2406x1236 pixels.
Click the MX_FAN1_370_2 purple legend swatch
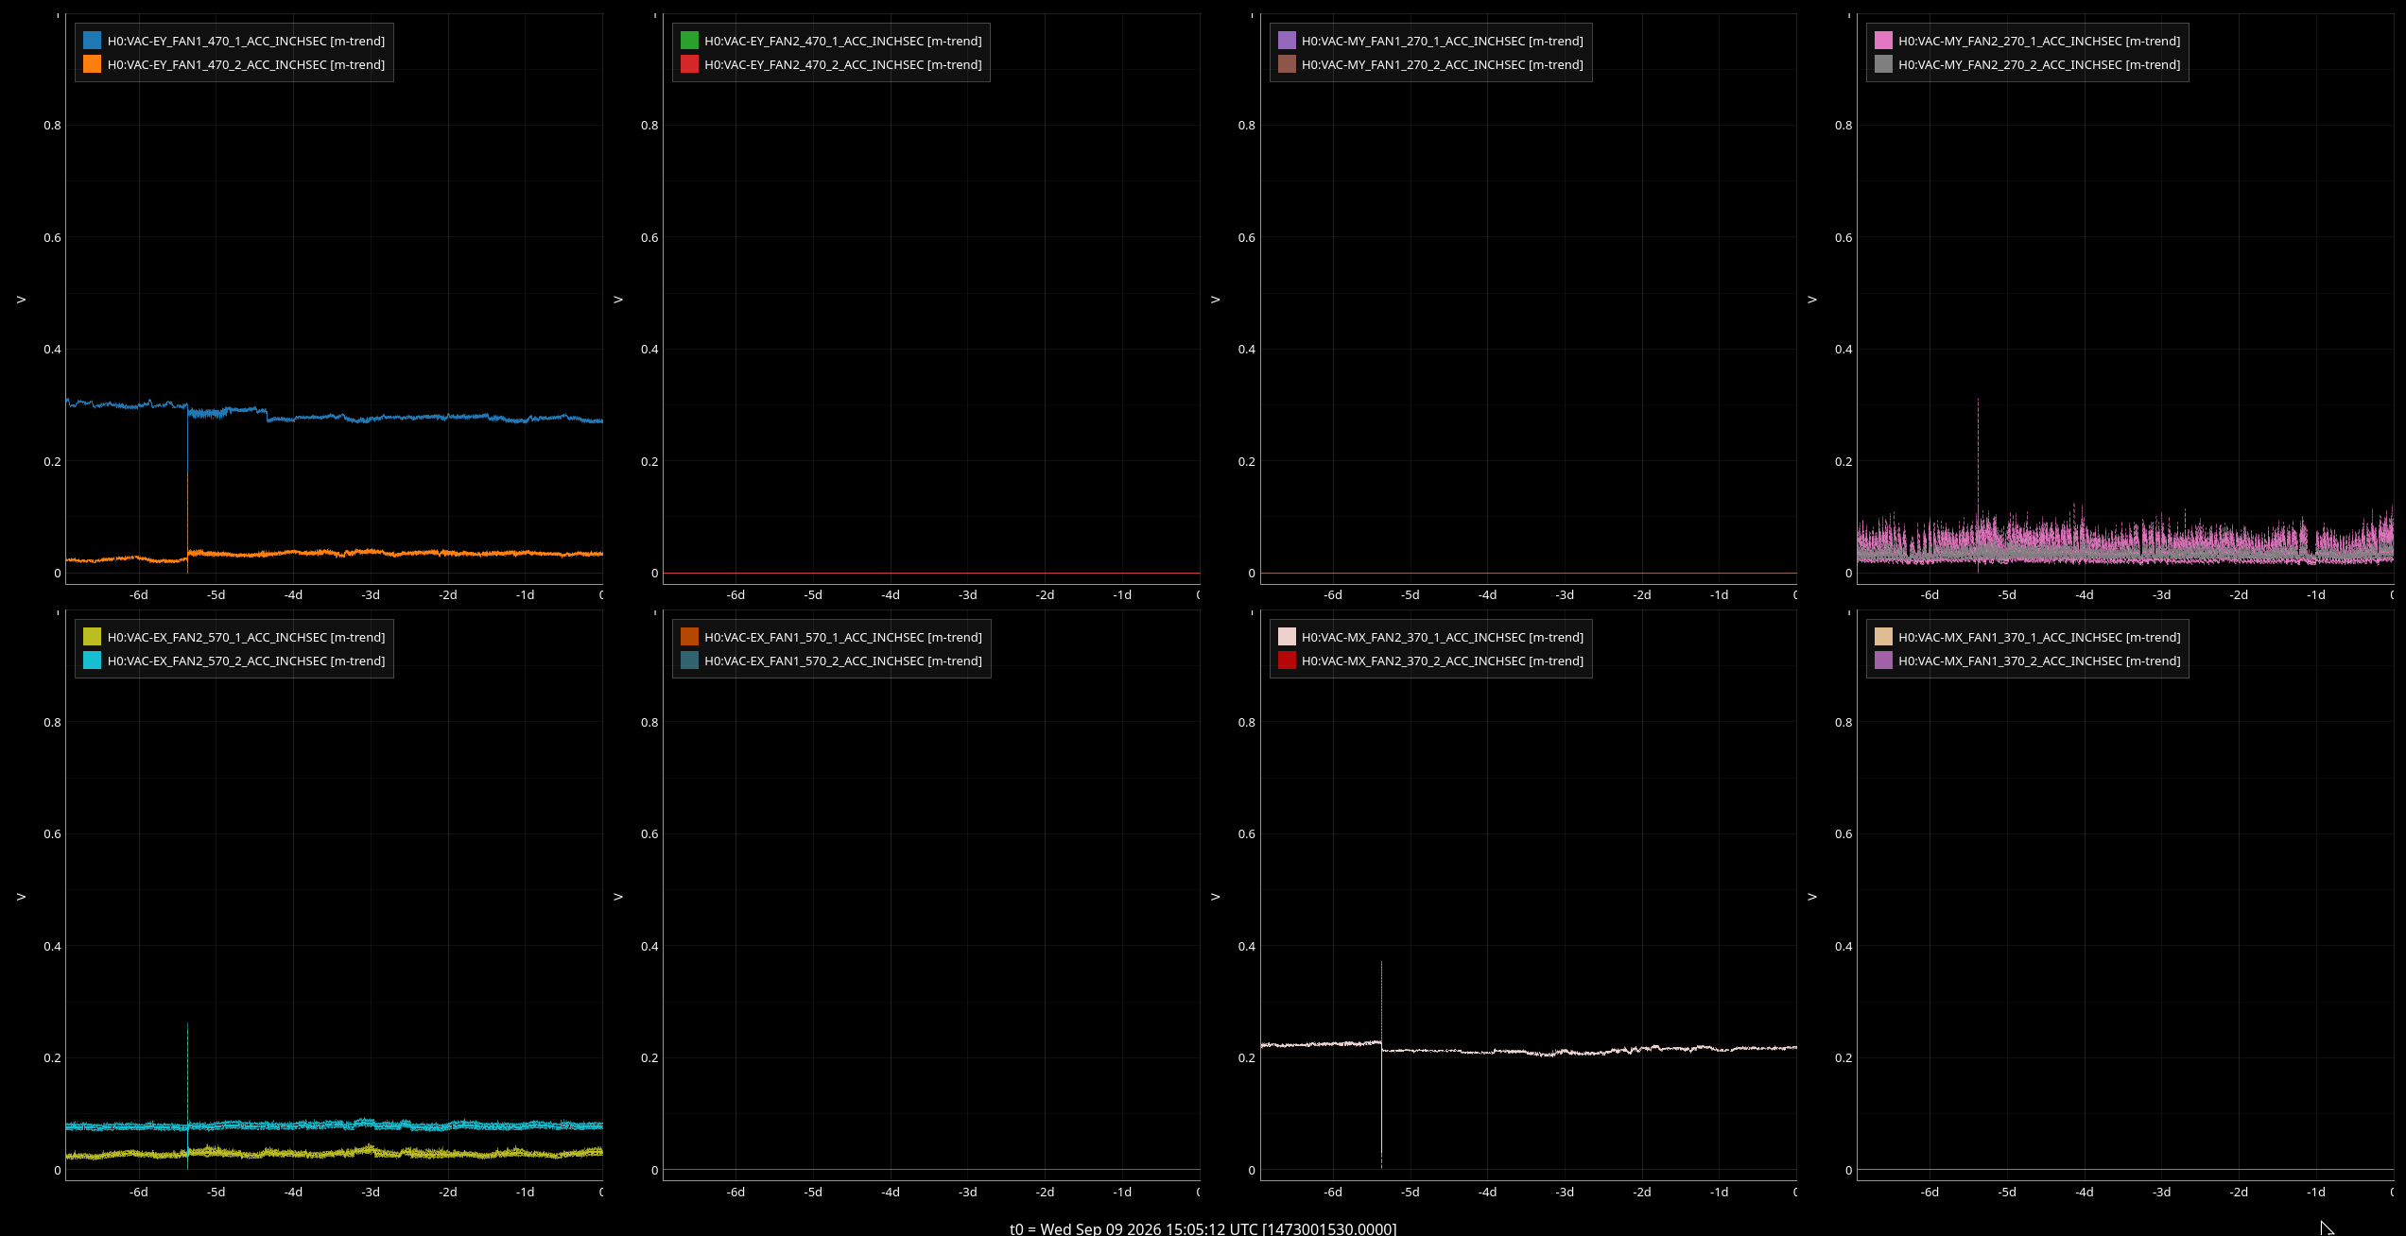[1883, 661]
